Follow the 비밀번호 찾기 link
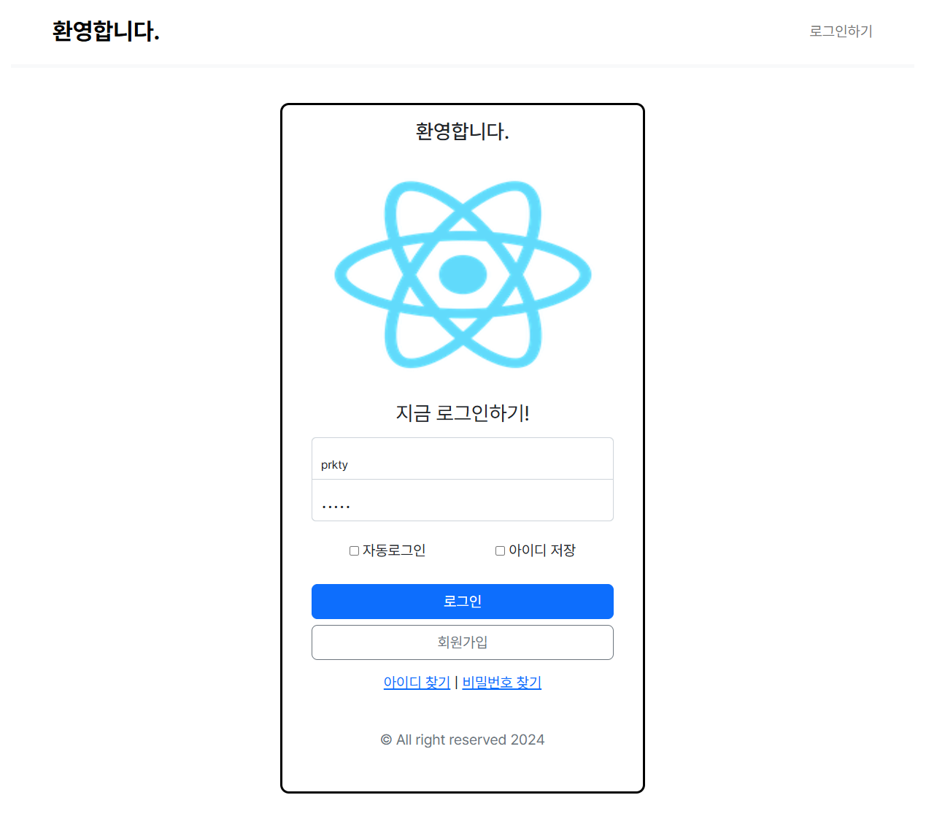Screen dimensions: 926x814 tap(502, 683)
